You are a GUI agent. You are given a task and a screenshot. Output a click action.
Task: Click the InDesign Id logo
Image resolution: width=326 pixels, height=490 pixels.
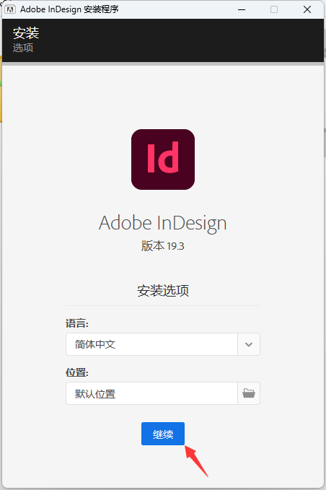point(163,159)
